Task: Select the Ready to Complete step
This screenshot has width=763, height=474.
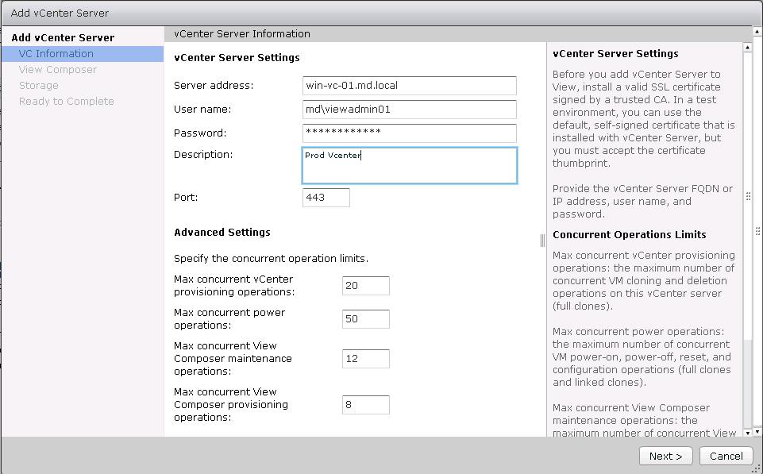Action: 67,102
